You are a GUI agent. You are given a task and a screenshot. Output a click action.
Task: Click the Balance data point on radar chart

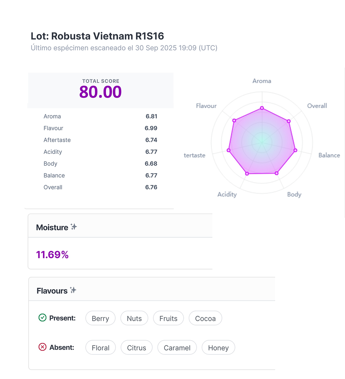[295, 150]
